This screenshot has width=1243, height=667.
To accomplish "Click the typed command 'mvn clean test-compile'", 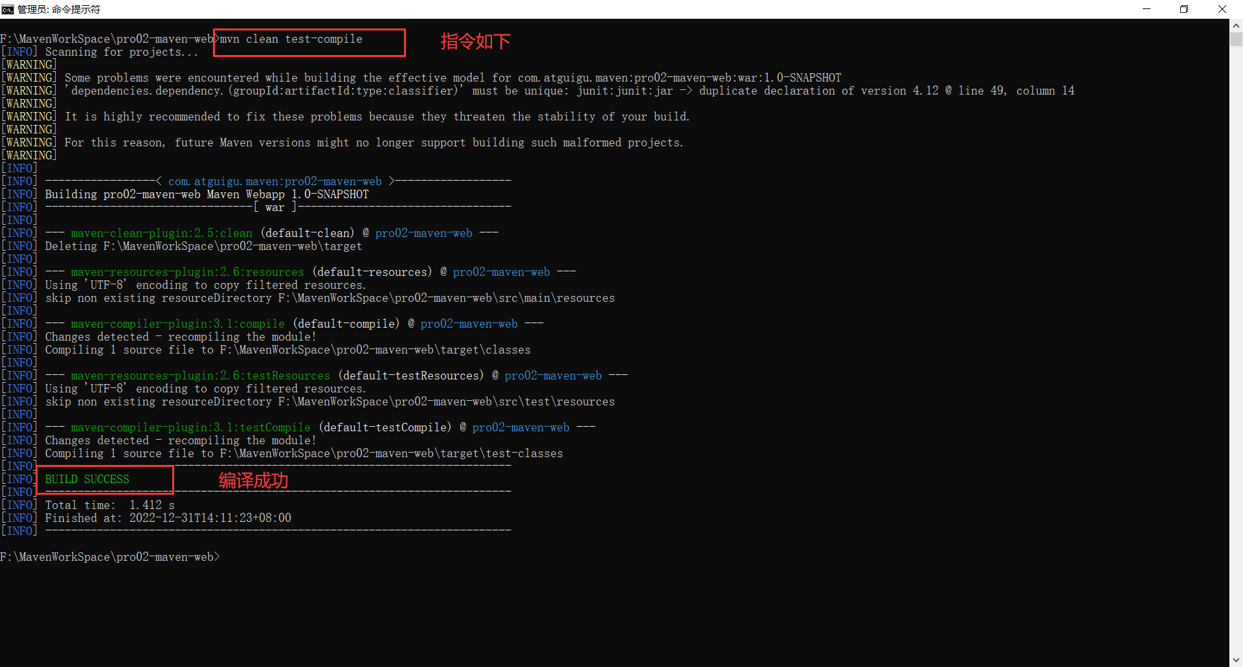I will click(291, 39).
